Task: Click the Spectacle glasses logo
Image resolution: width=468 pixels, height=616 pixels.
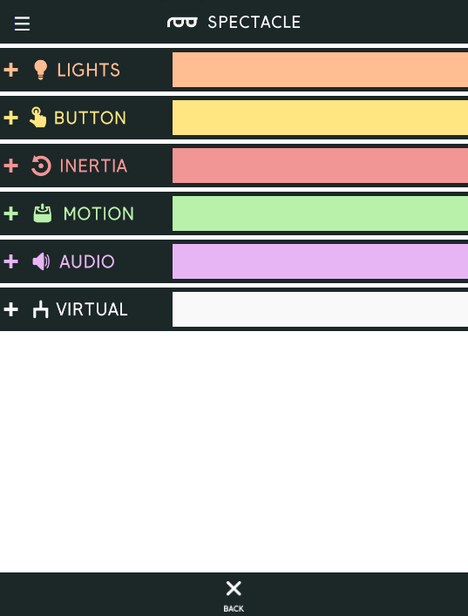Action: (x=182, y=22)
